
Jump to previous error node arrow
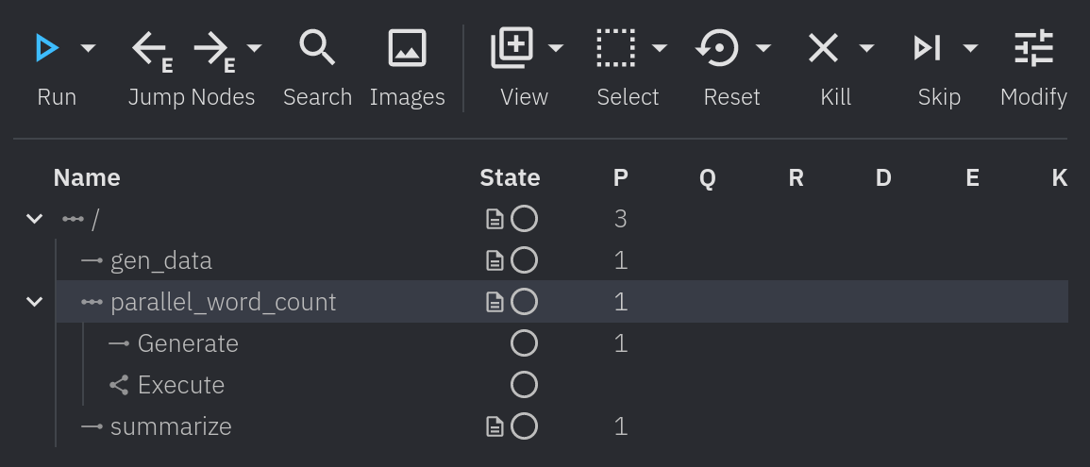click(x=151, y=49)
